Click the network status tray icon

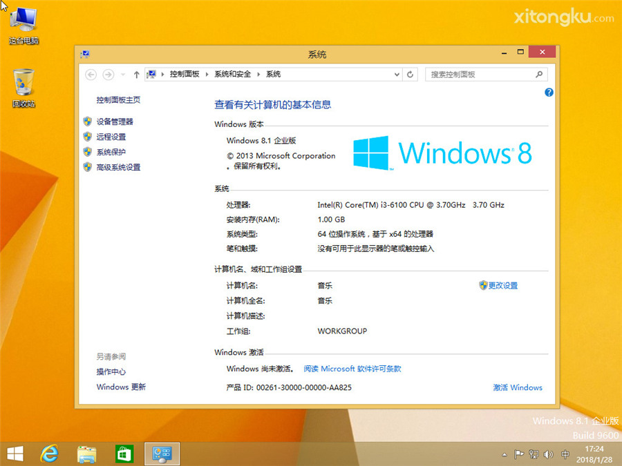pyautogui.click(x=534, y=454)
